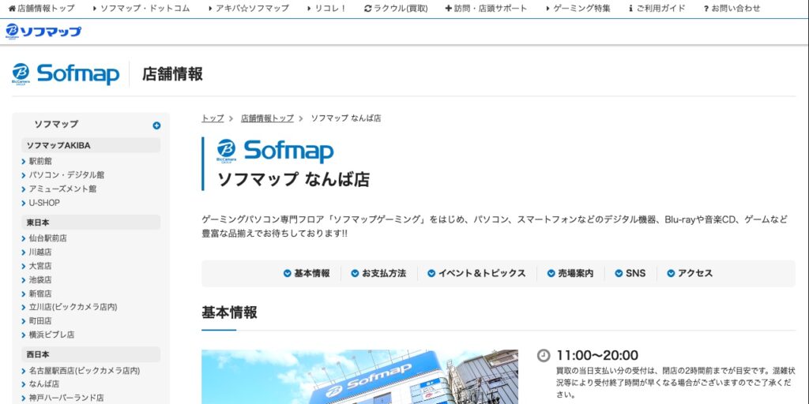Open 横浜ビブレ店 in sidebar
Viewport: 809px width, 404px height.
point(51,335)
